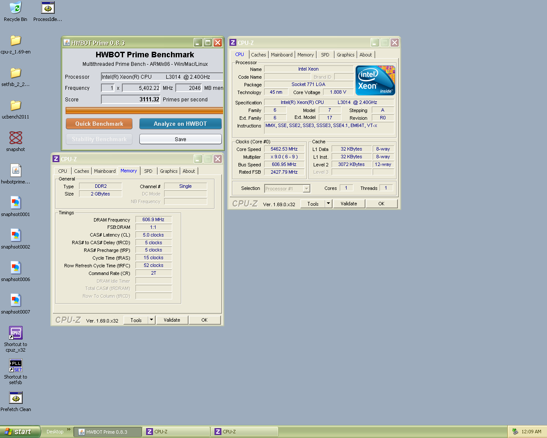Select the snaphsot0007 image file icon
547x438 pixels.
(x=15, y=300)
